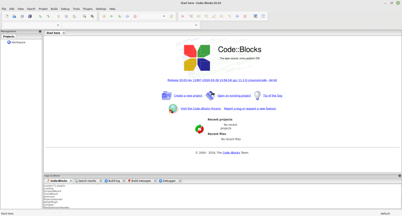This screenshot has width=402, height=216.
Task: Open the select target dialog icon
Action: click(x=171, y=16)
